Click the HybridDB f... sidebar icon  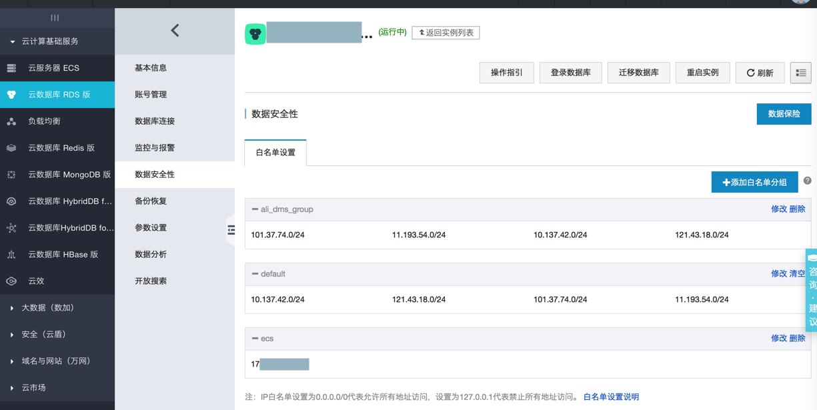(x=11, y=201)
